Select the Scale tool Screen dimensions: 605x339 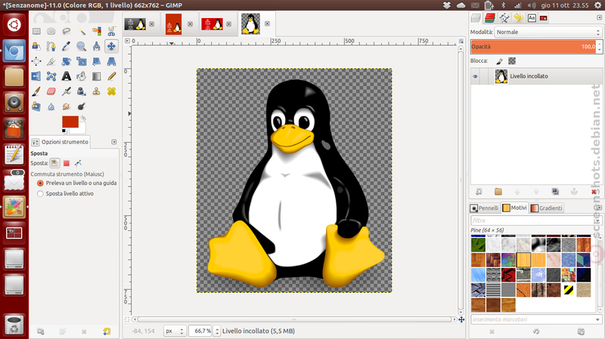[82, 61]
